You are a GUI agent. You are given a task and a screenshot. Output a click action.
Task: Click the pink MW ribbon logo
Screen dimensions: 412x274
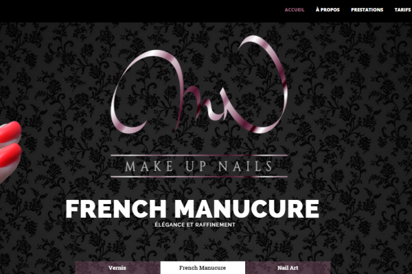tap(199, 85)
